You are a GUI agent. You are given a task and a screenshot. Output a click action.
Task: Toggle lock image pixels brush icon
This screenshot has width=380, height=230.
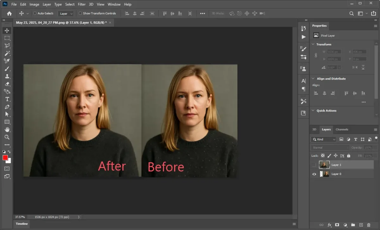[x=329, y=156]
